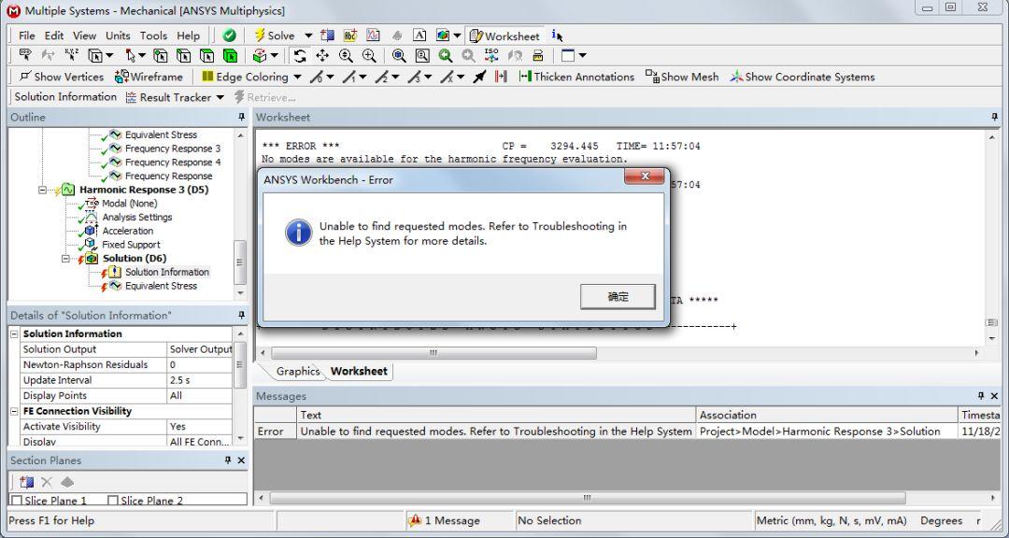Click the new chart and table icon
Viewport: 1009px width, 538px height.
(373, 35)
